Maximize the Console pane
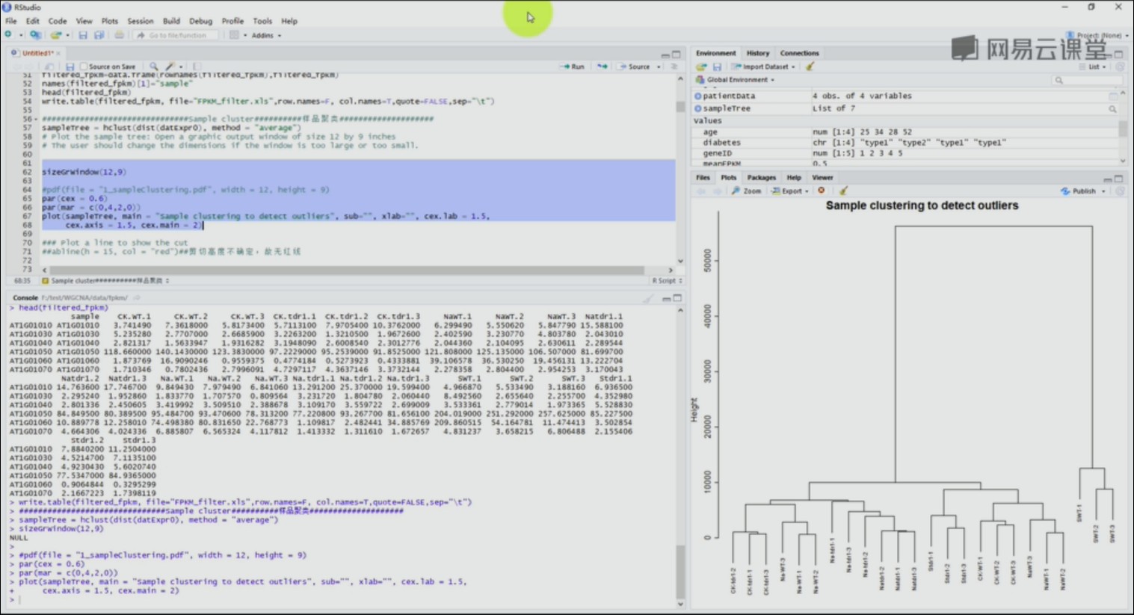This screenshot has width=1134, height=615. (677, 298)
